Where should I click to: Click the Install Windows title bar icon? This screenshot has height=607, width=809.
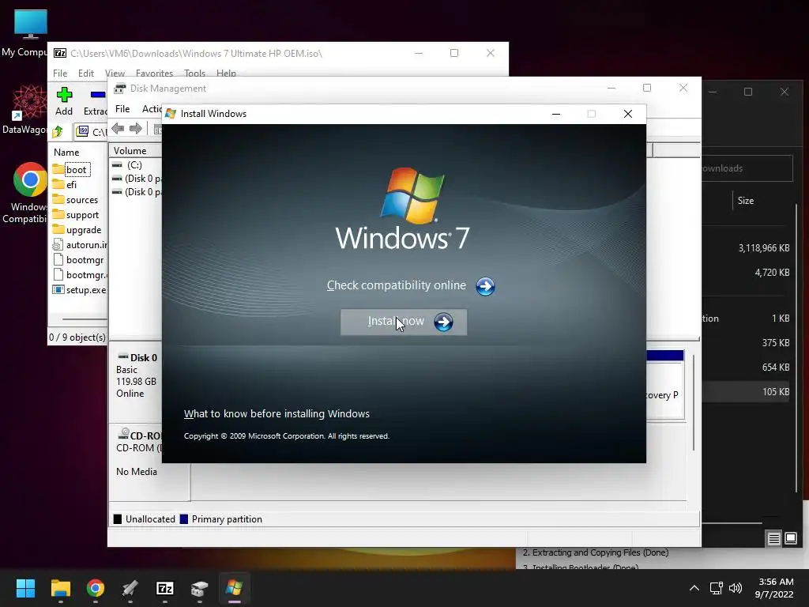click(171, 114)
